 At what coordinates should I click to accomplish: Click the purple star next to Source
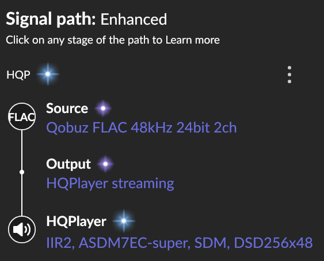point(103,108)
